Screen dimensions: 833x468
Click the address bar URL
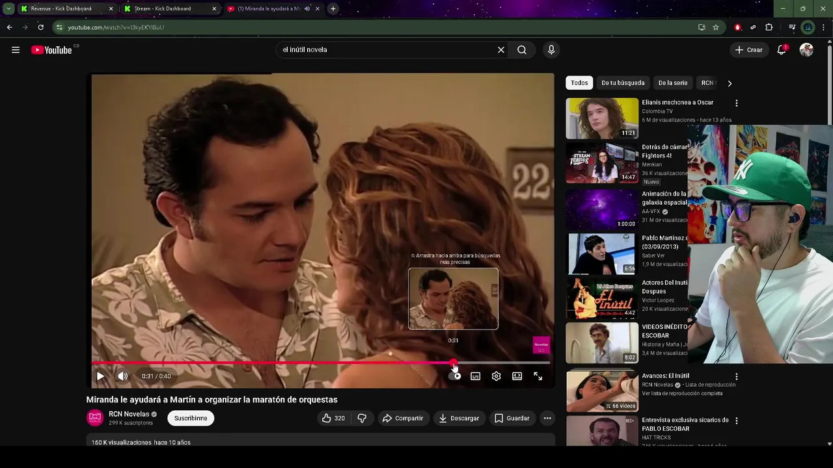[116, 27]
